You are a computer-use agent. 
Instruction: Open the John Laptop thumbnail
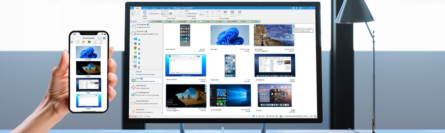coord(230,35)
